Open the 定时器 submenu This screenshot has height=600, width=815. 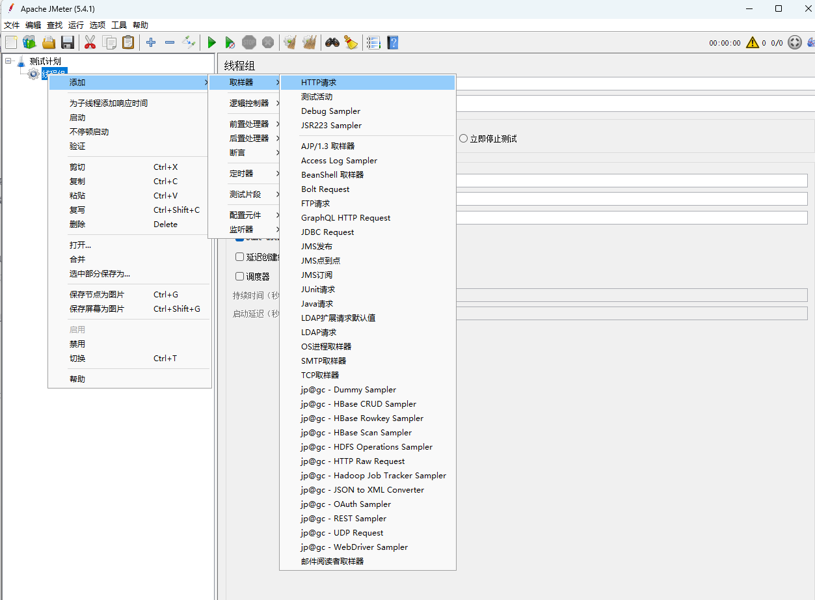click(244, 173)
